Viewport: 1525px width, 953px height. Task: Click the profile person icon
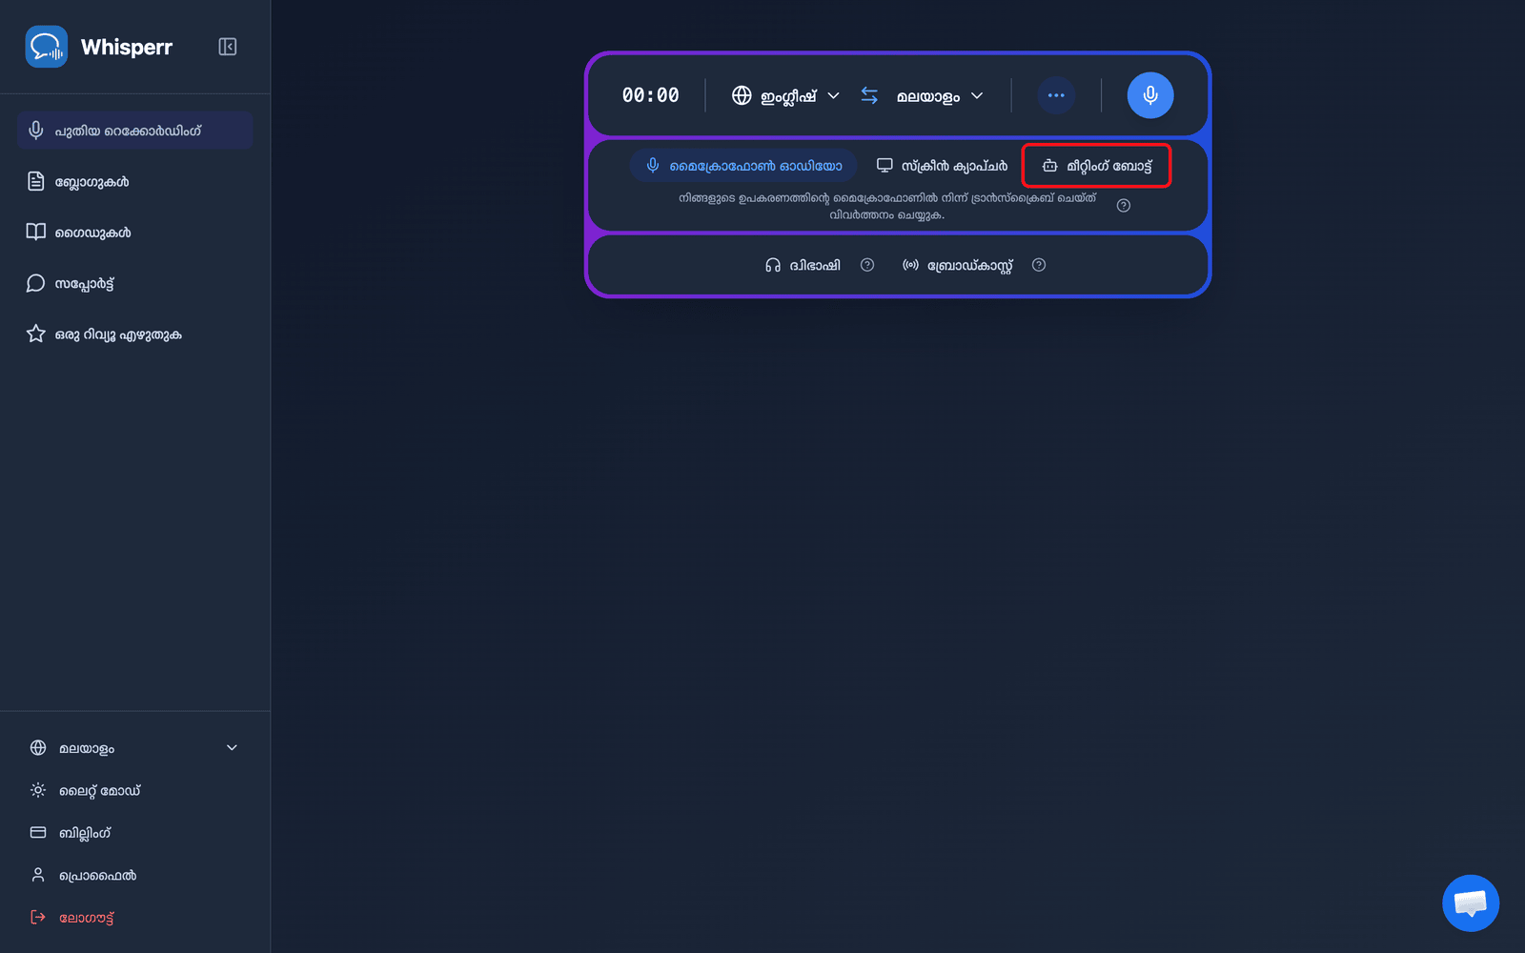tap(38, 875)
